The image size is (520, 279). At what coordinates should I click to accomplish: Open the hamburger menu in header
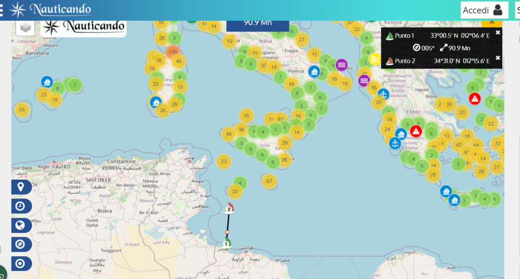[2, 10]
